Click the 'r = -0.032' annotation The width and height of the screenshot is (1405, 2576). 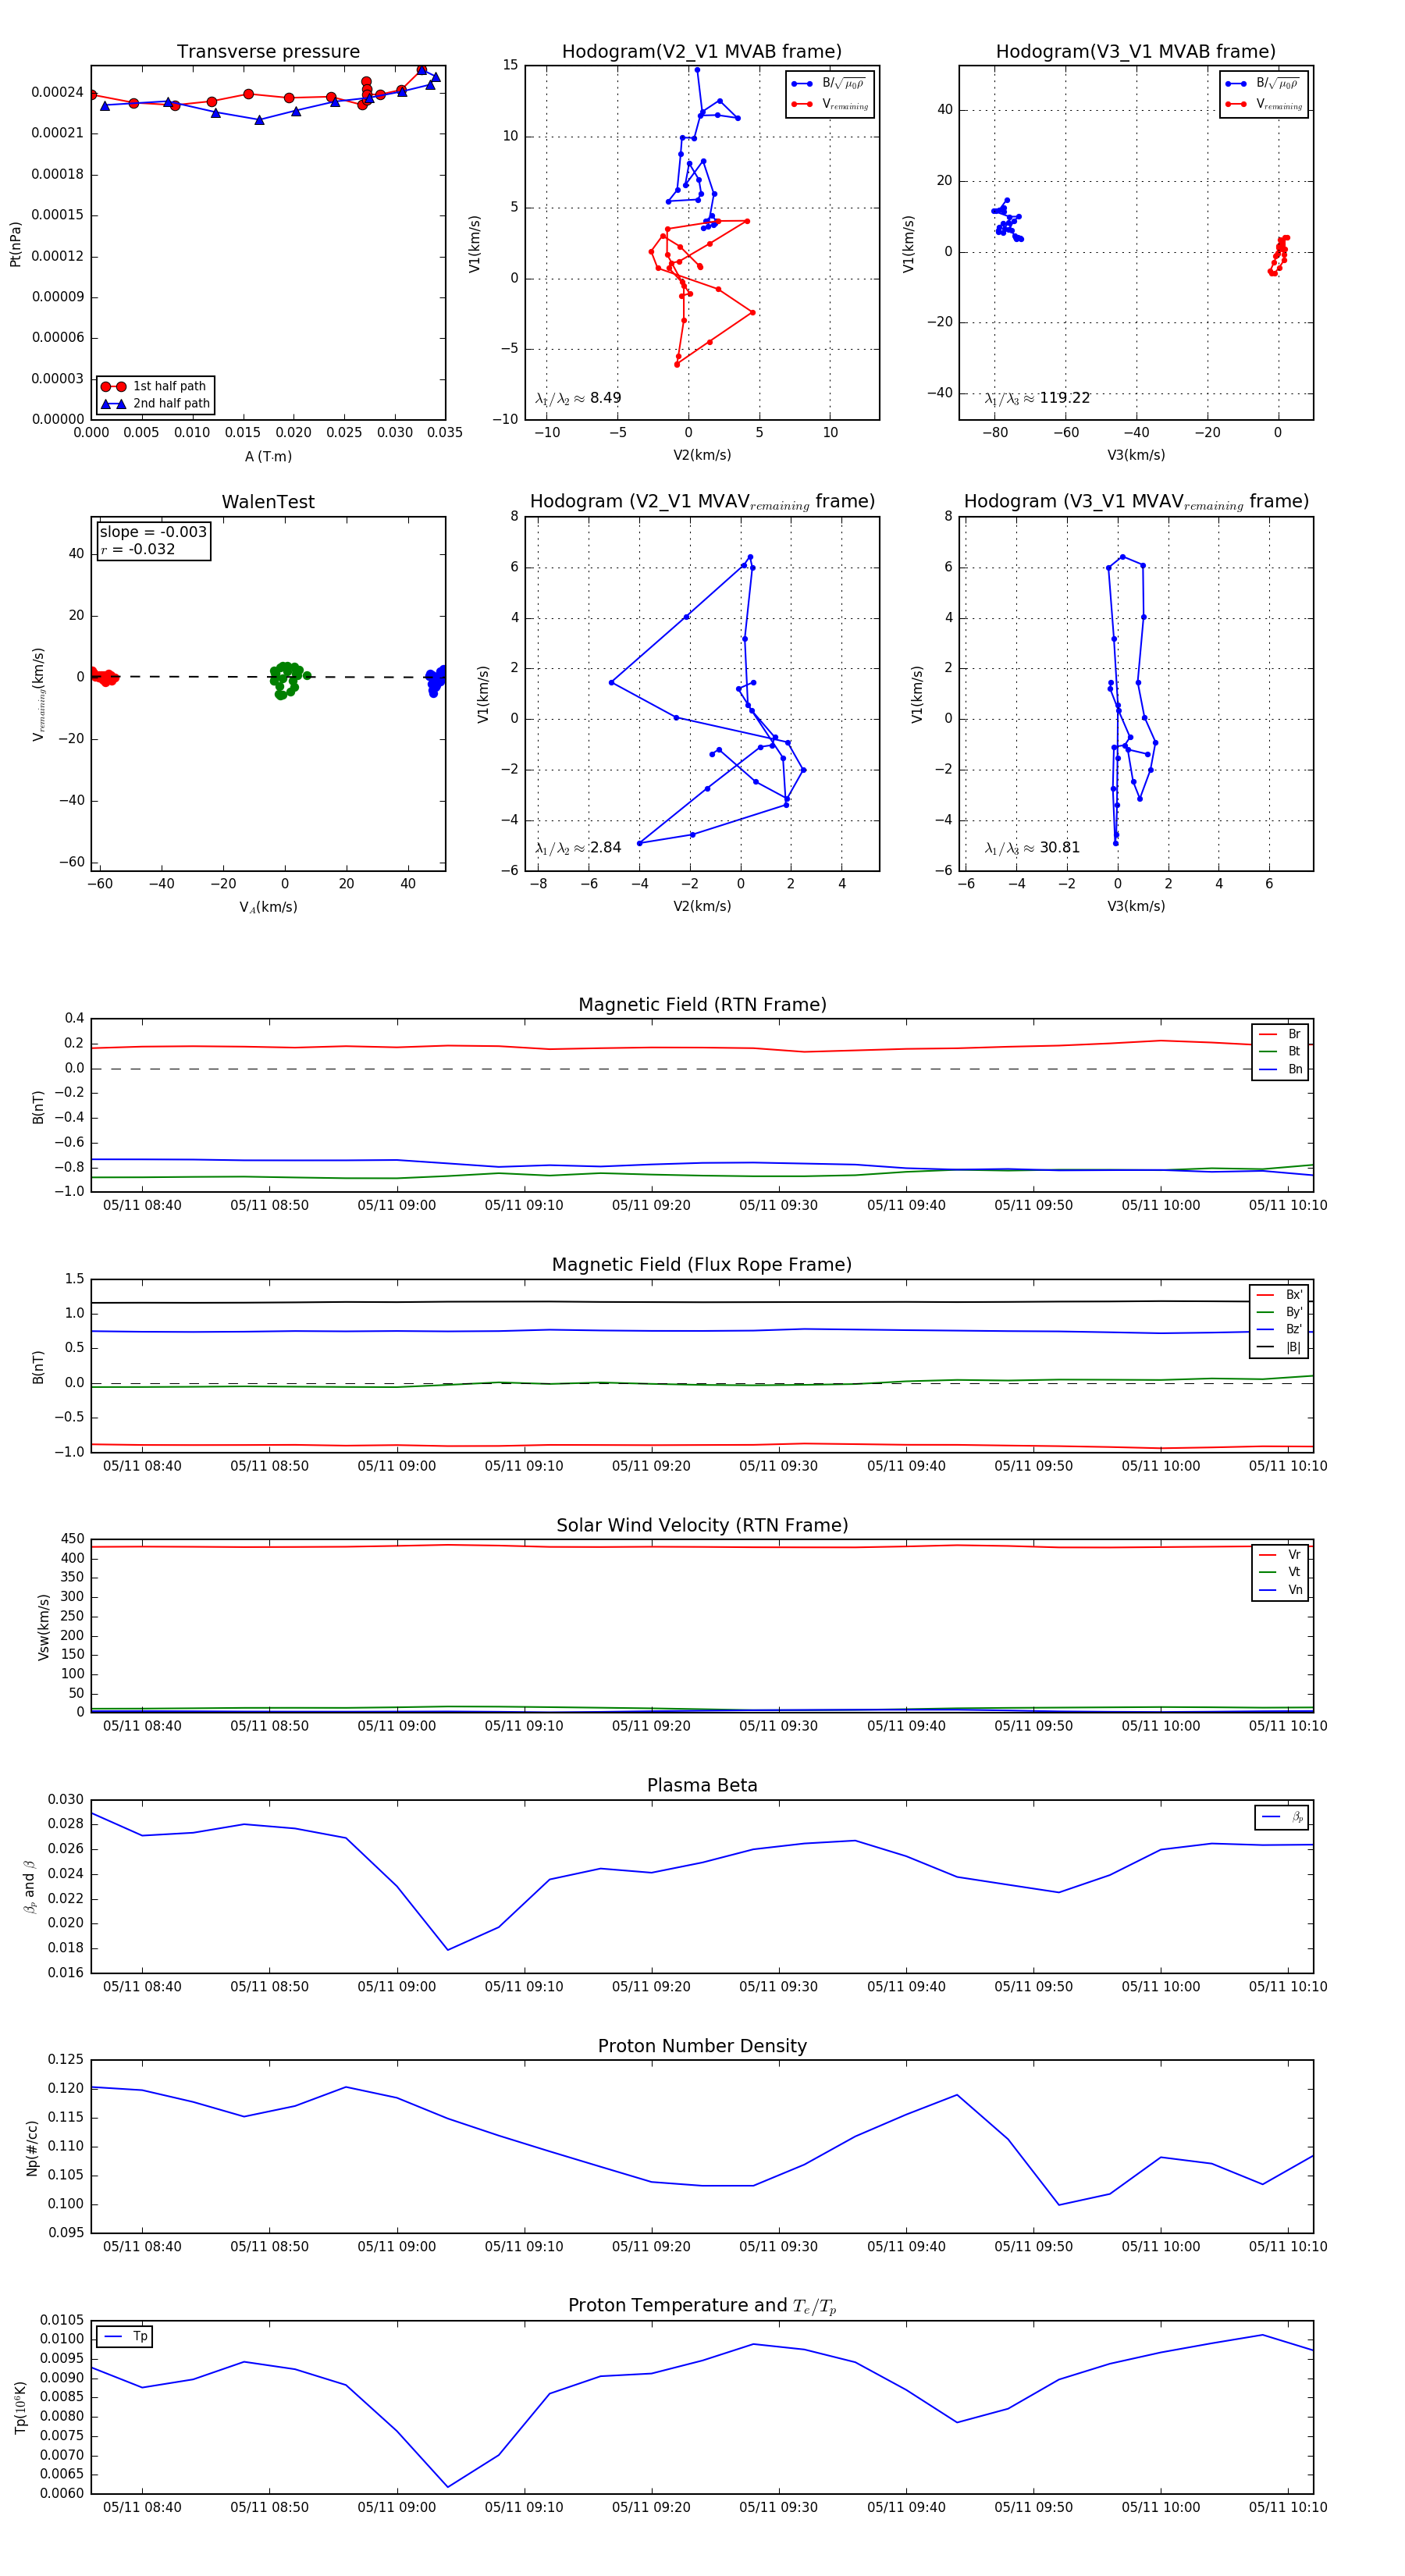pyautogui.click(x=138, y=549)
